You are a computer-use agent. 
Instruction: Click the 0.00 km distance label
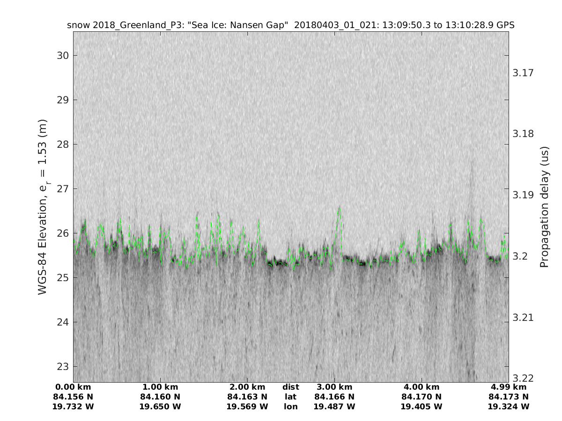(x=73, y=387)
